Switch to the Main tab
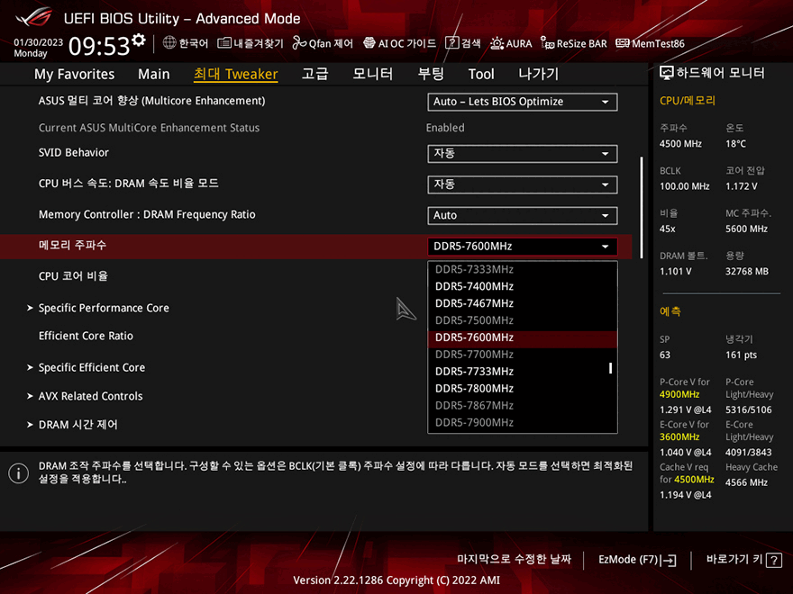Viewport: 793px width, 594px height. click(154, 74)
